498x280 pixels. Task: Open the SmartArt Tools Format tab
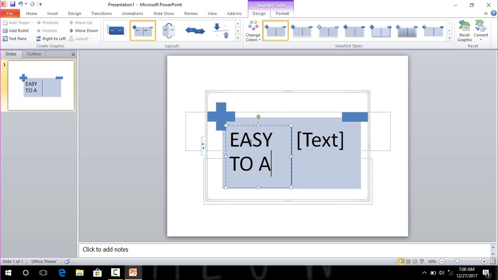[x=282, y=13]
